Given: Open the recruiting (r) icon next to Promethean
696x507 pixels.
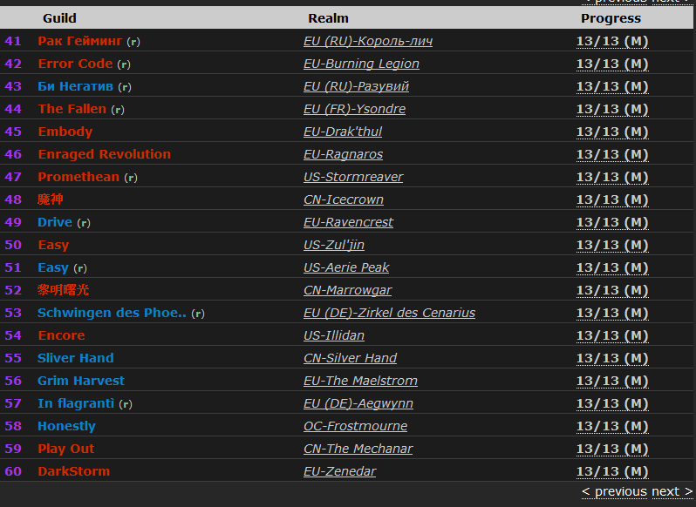Looking at the screenshot, I should pos(131,178).
